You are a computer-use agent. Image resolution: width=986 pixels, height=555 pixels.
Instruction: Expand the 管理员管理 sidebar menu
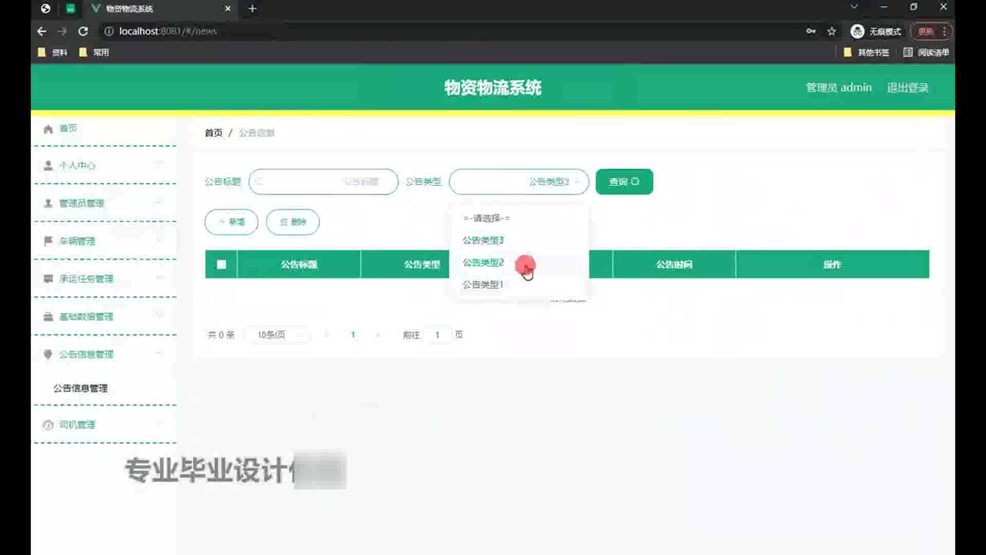105,203
